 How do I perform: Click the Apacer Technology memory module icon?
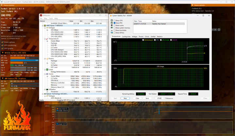45,94
